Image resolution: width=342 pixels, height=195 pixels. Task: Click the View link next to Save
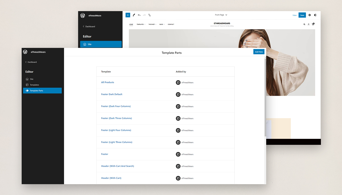[x=294, y=15]
